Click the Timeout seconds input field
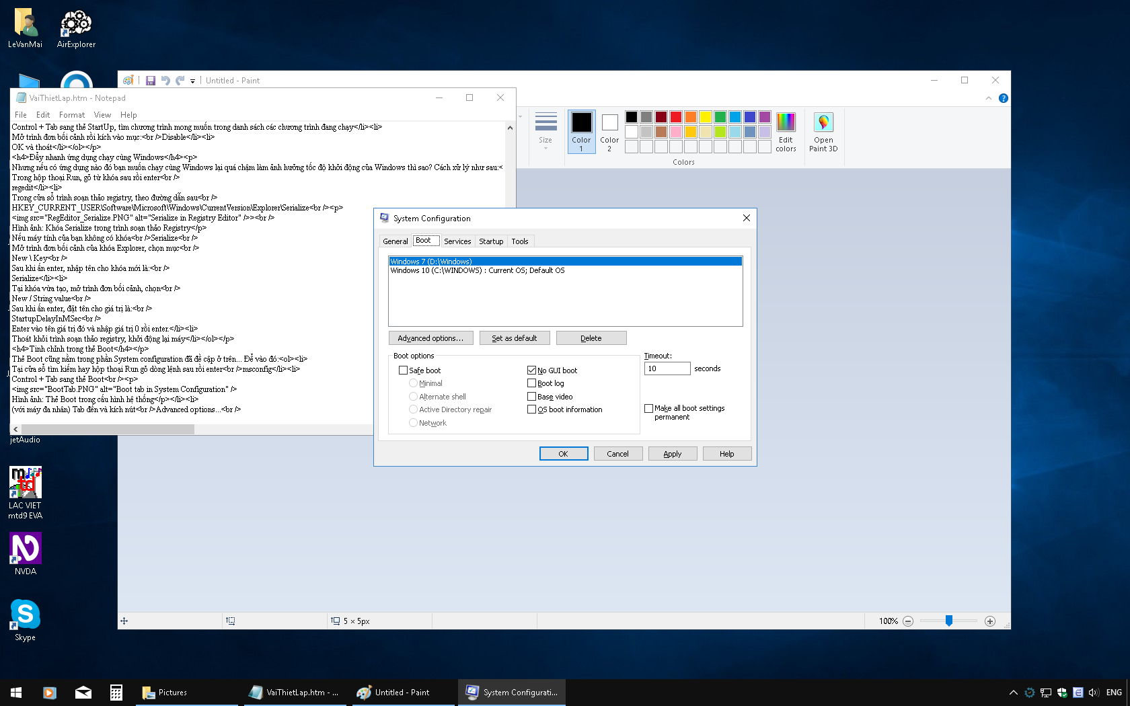This screenshot has height=706, width=1130. (667, 368)
